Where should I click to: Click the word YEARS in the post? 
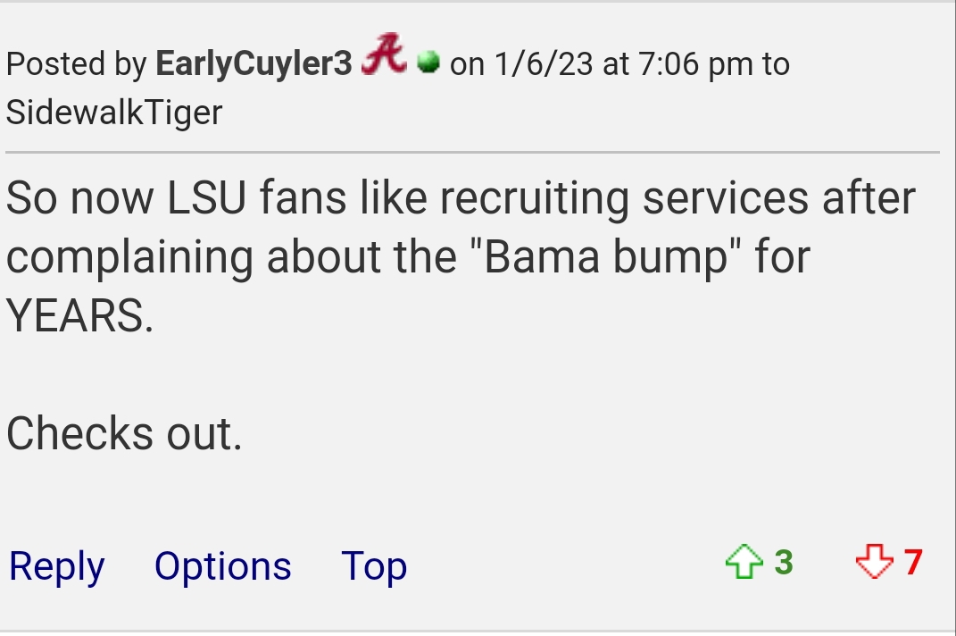click(79, 316)
